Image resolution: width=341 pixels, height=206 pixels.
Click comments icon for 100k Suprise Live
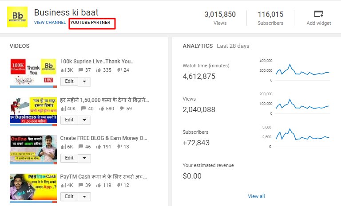coord(81,70)
